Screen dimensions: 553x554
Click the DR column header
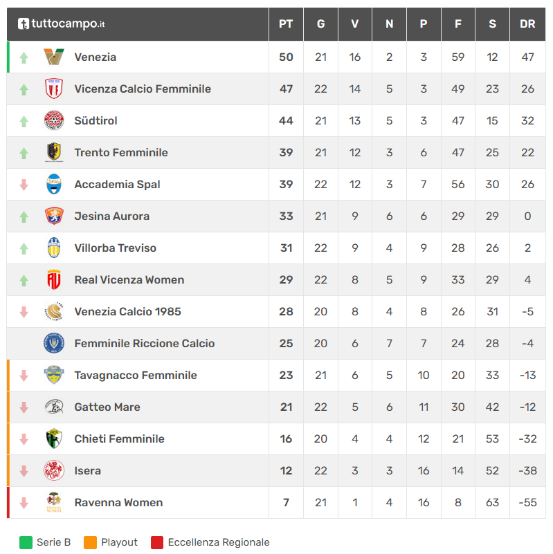527,24
